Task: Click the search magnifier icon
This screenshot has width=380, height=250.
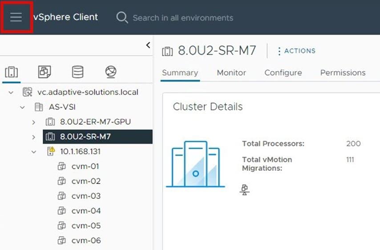Action: (x=121, y=18)
